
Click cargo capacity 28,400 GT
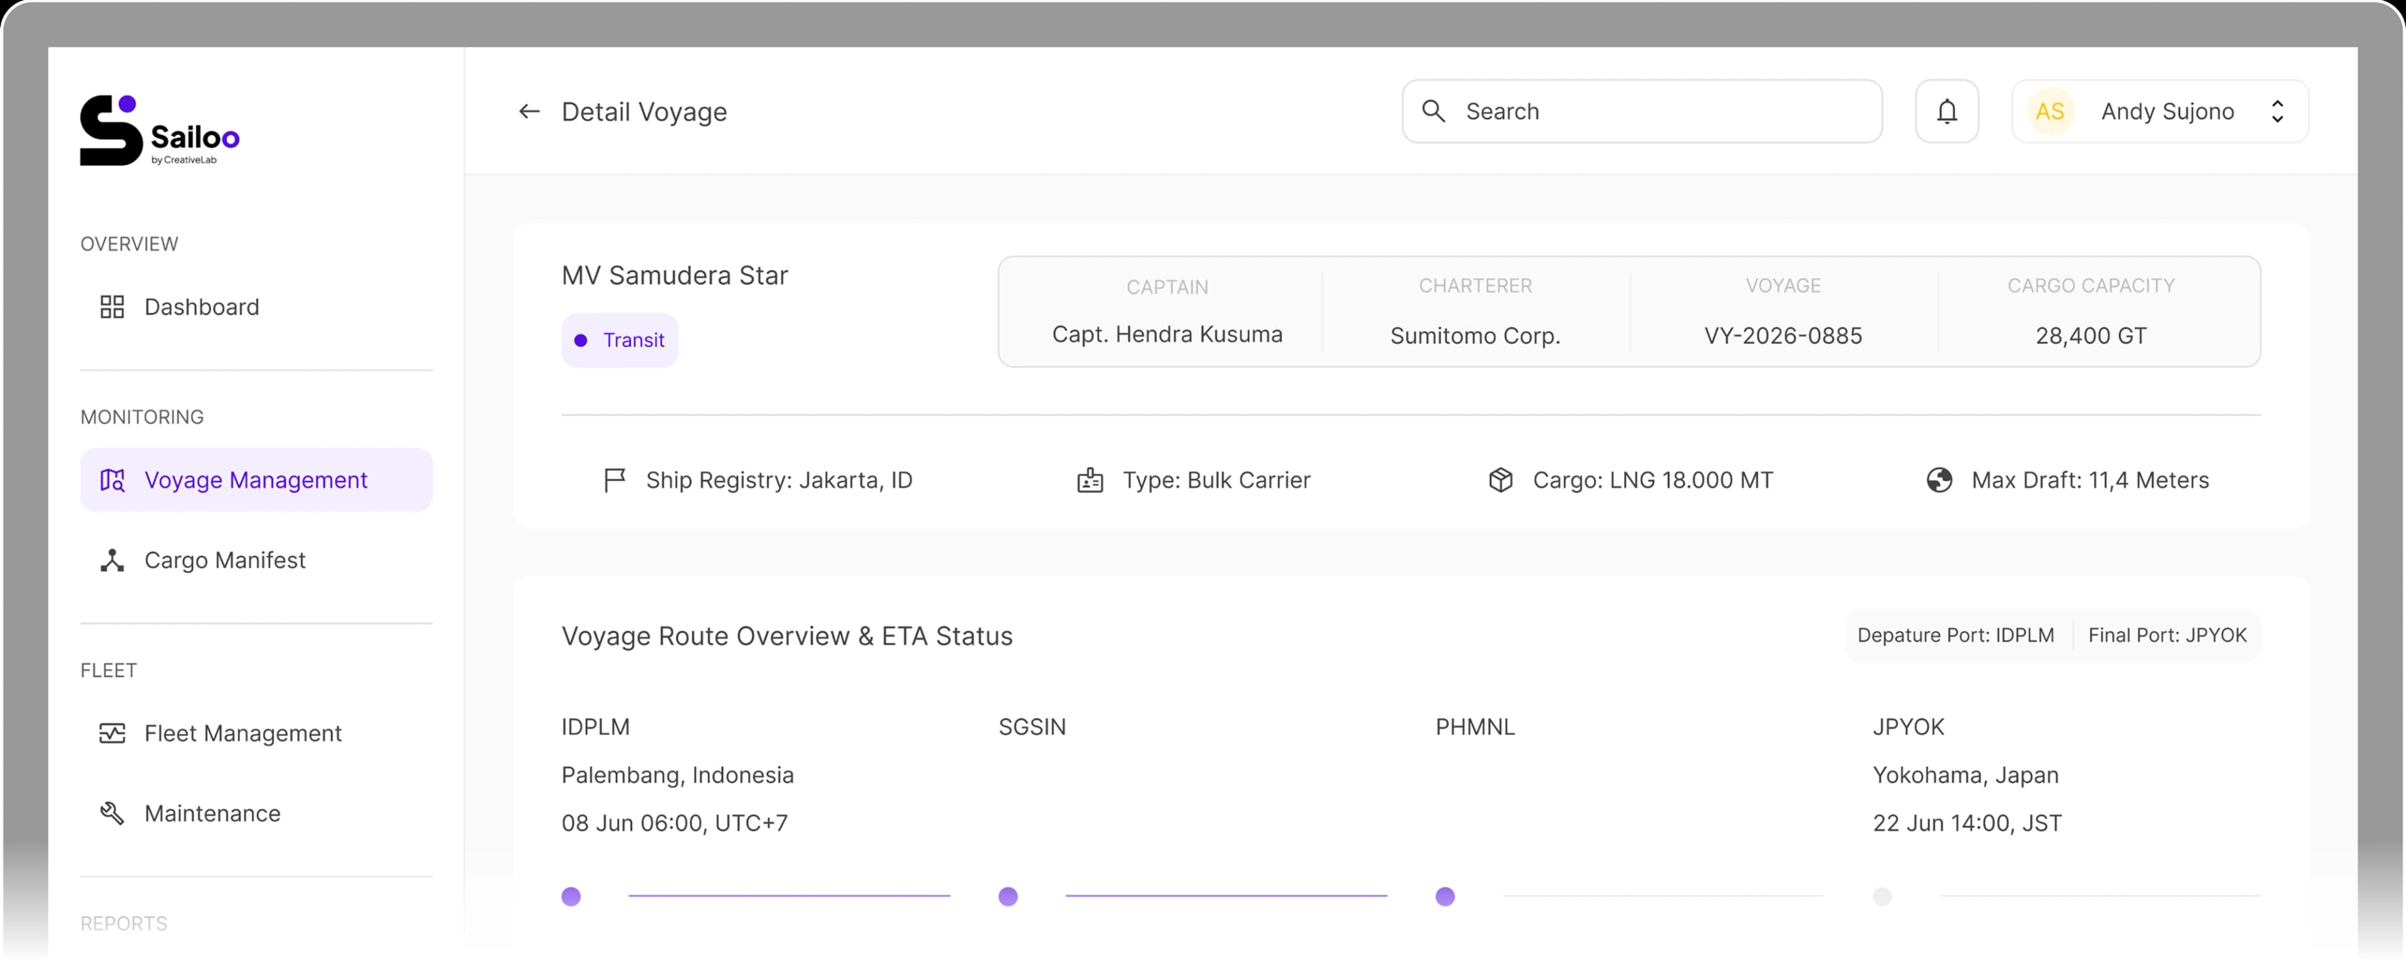coord(2091,335)
